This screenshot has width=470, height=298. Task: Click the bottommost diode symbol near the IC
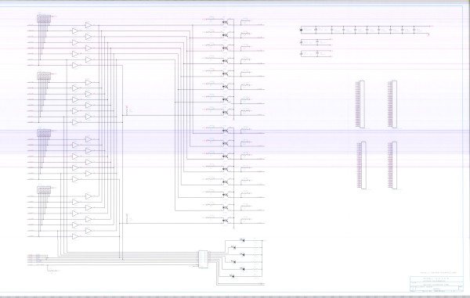pyautogui.click(x=233, y=276)
